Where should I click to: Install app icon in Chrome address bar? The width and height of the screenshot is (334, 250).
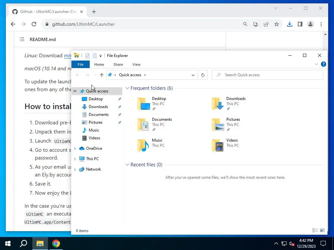[x=256, y=24]
